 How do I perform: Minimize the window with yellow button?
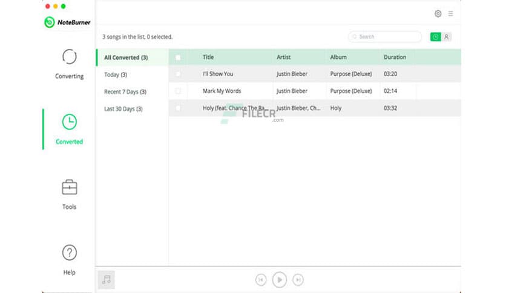[x=56, y=6]
